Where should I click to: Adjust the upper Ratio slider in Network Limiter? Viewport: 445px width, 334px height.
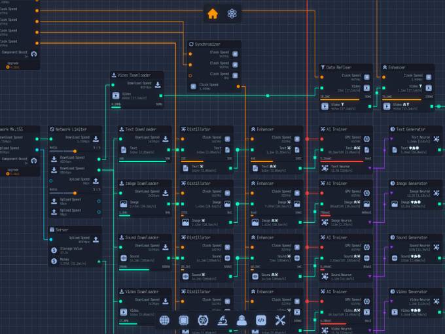click(x=75, y=152)
